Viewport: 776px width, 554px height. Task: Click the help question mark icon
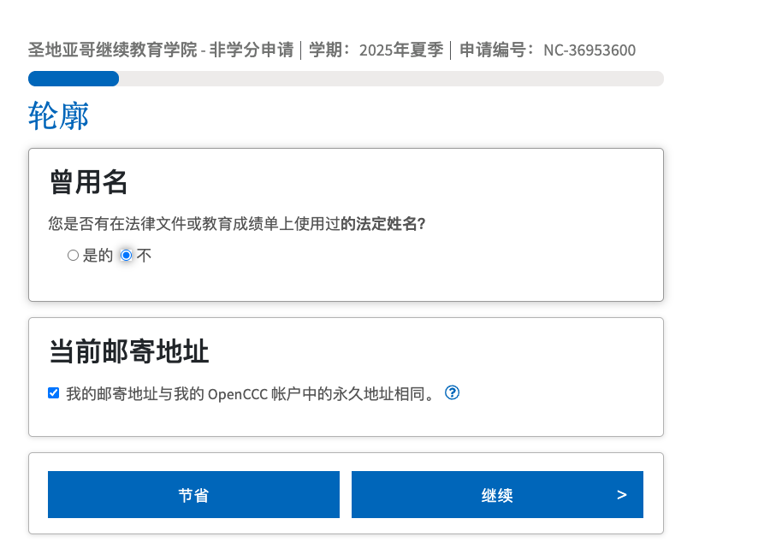453,392
